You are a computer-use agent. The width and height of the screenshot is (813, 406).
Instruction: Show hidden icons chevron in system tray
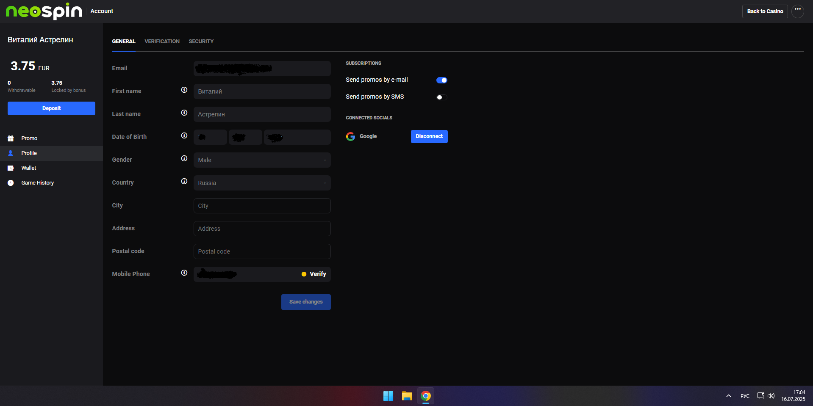[x=729, y=396]
